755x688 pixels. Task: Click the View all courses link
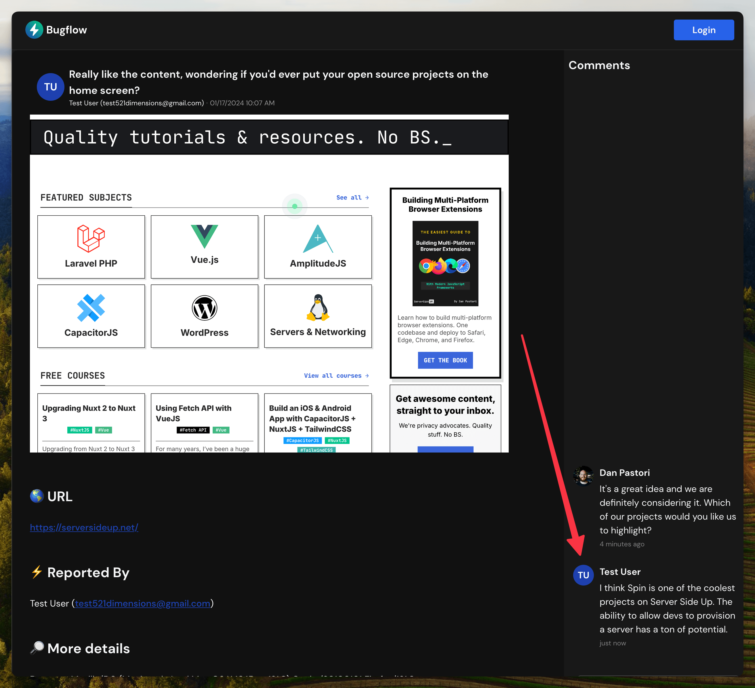336,375
